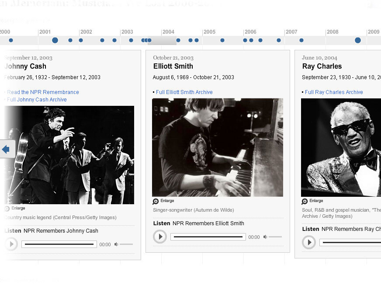Toggle the speaker icon on the Elliott Smith player
Viewport: 381px width, 286px height.
(x=265, y=236)
